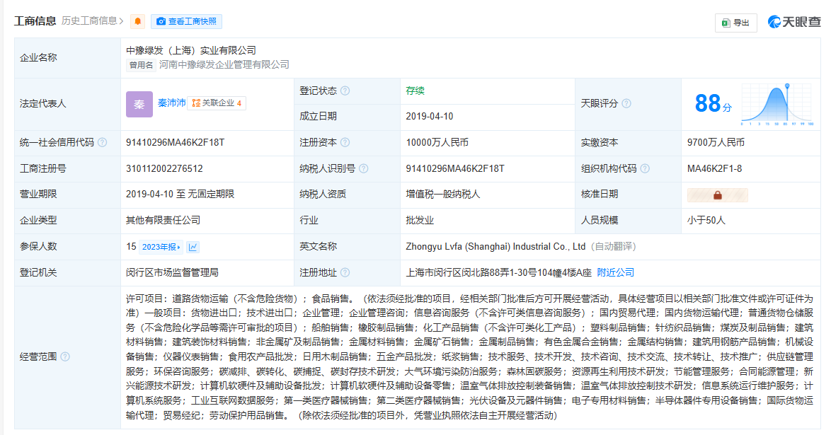This screenshot has height=435, width=831.
Task: Click the help icon beside 纳税人识别号
Action: pos(363,168)
